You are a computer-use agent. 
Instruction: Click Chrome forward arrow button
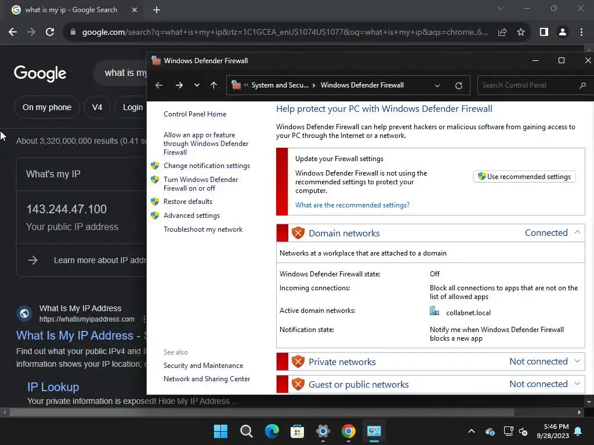click(x=31, y=32)
